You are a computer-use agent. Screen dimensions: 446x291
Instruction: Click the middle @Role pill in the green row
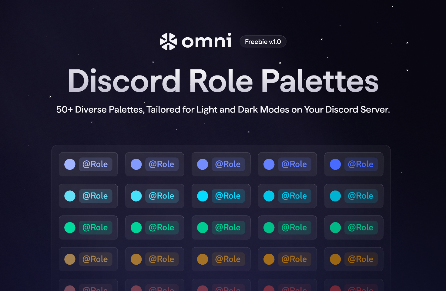[228, 228]
